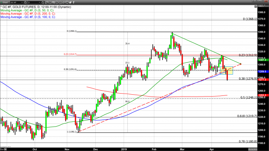Image resolution: width=269 pixels, height=151 pixels.
Task: Click the Apr label on time axis
Action: pyautogui.click(x=211, y=149)
